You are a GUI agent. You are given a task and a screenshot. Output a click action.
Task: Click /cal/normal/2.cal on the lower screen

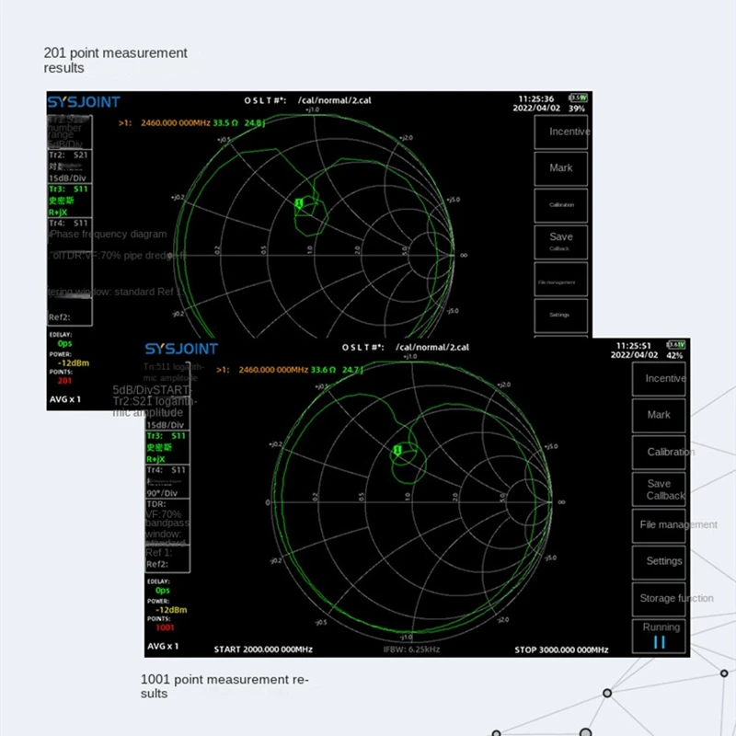[432, 348]
